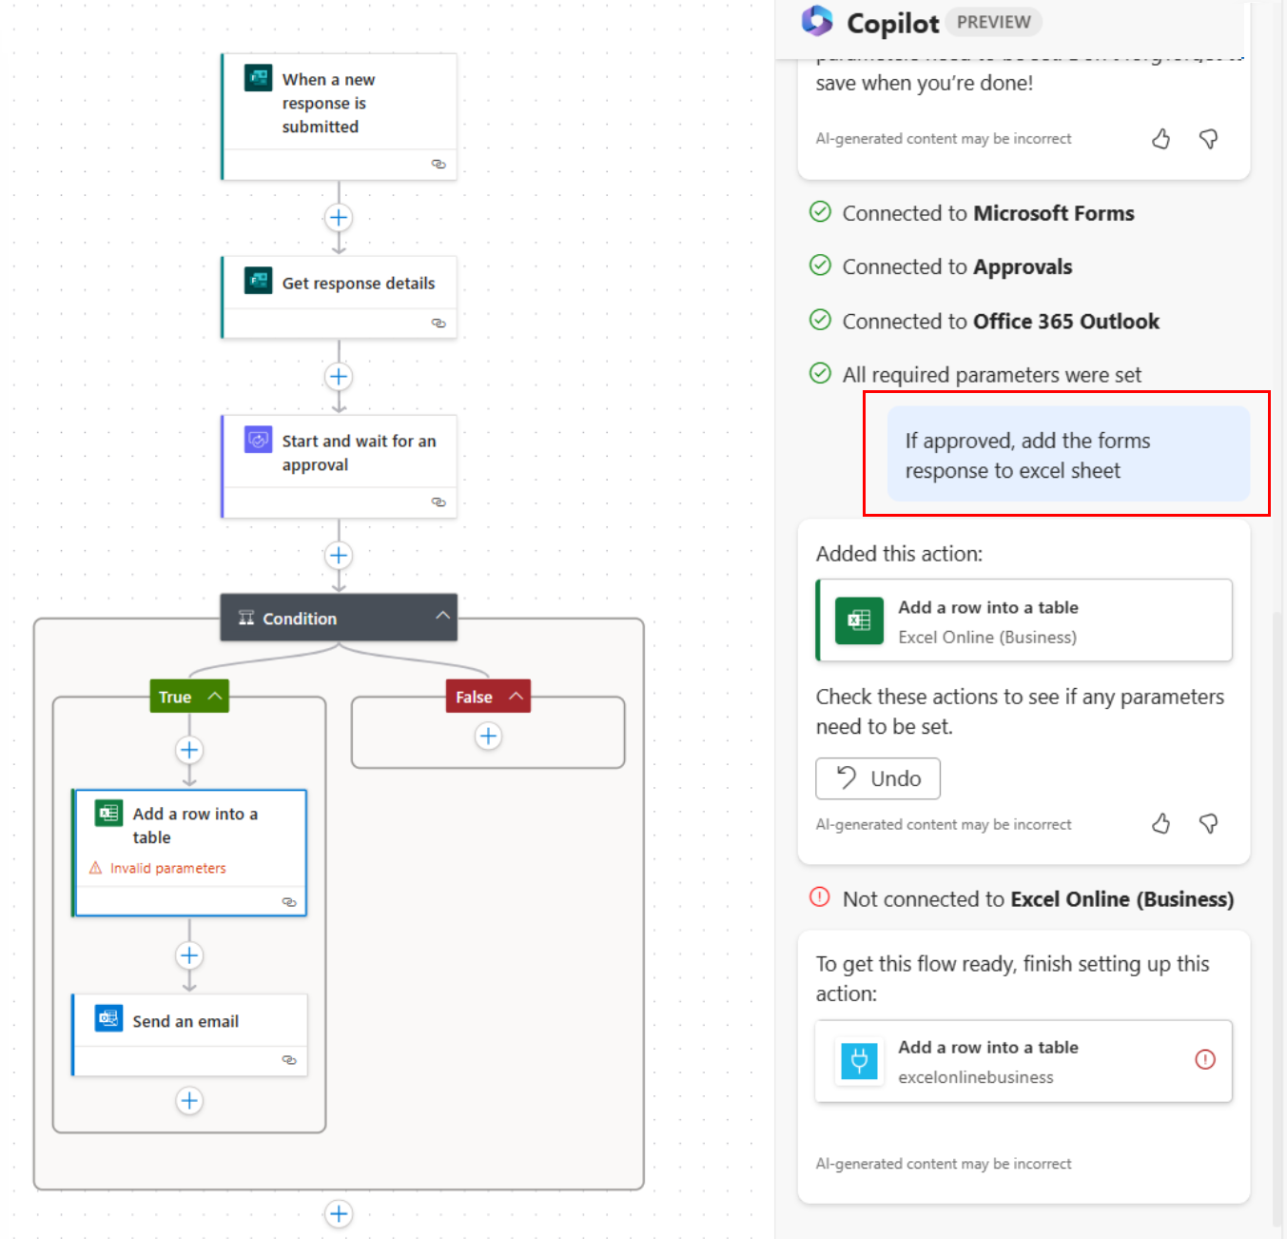Insert a step after Get response details
This screenshot has height=1239, width=1287.
339,377
